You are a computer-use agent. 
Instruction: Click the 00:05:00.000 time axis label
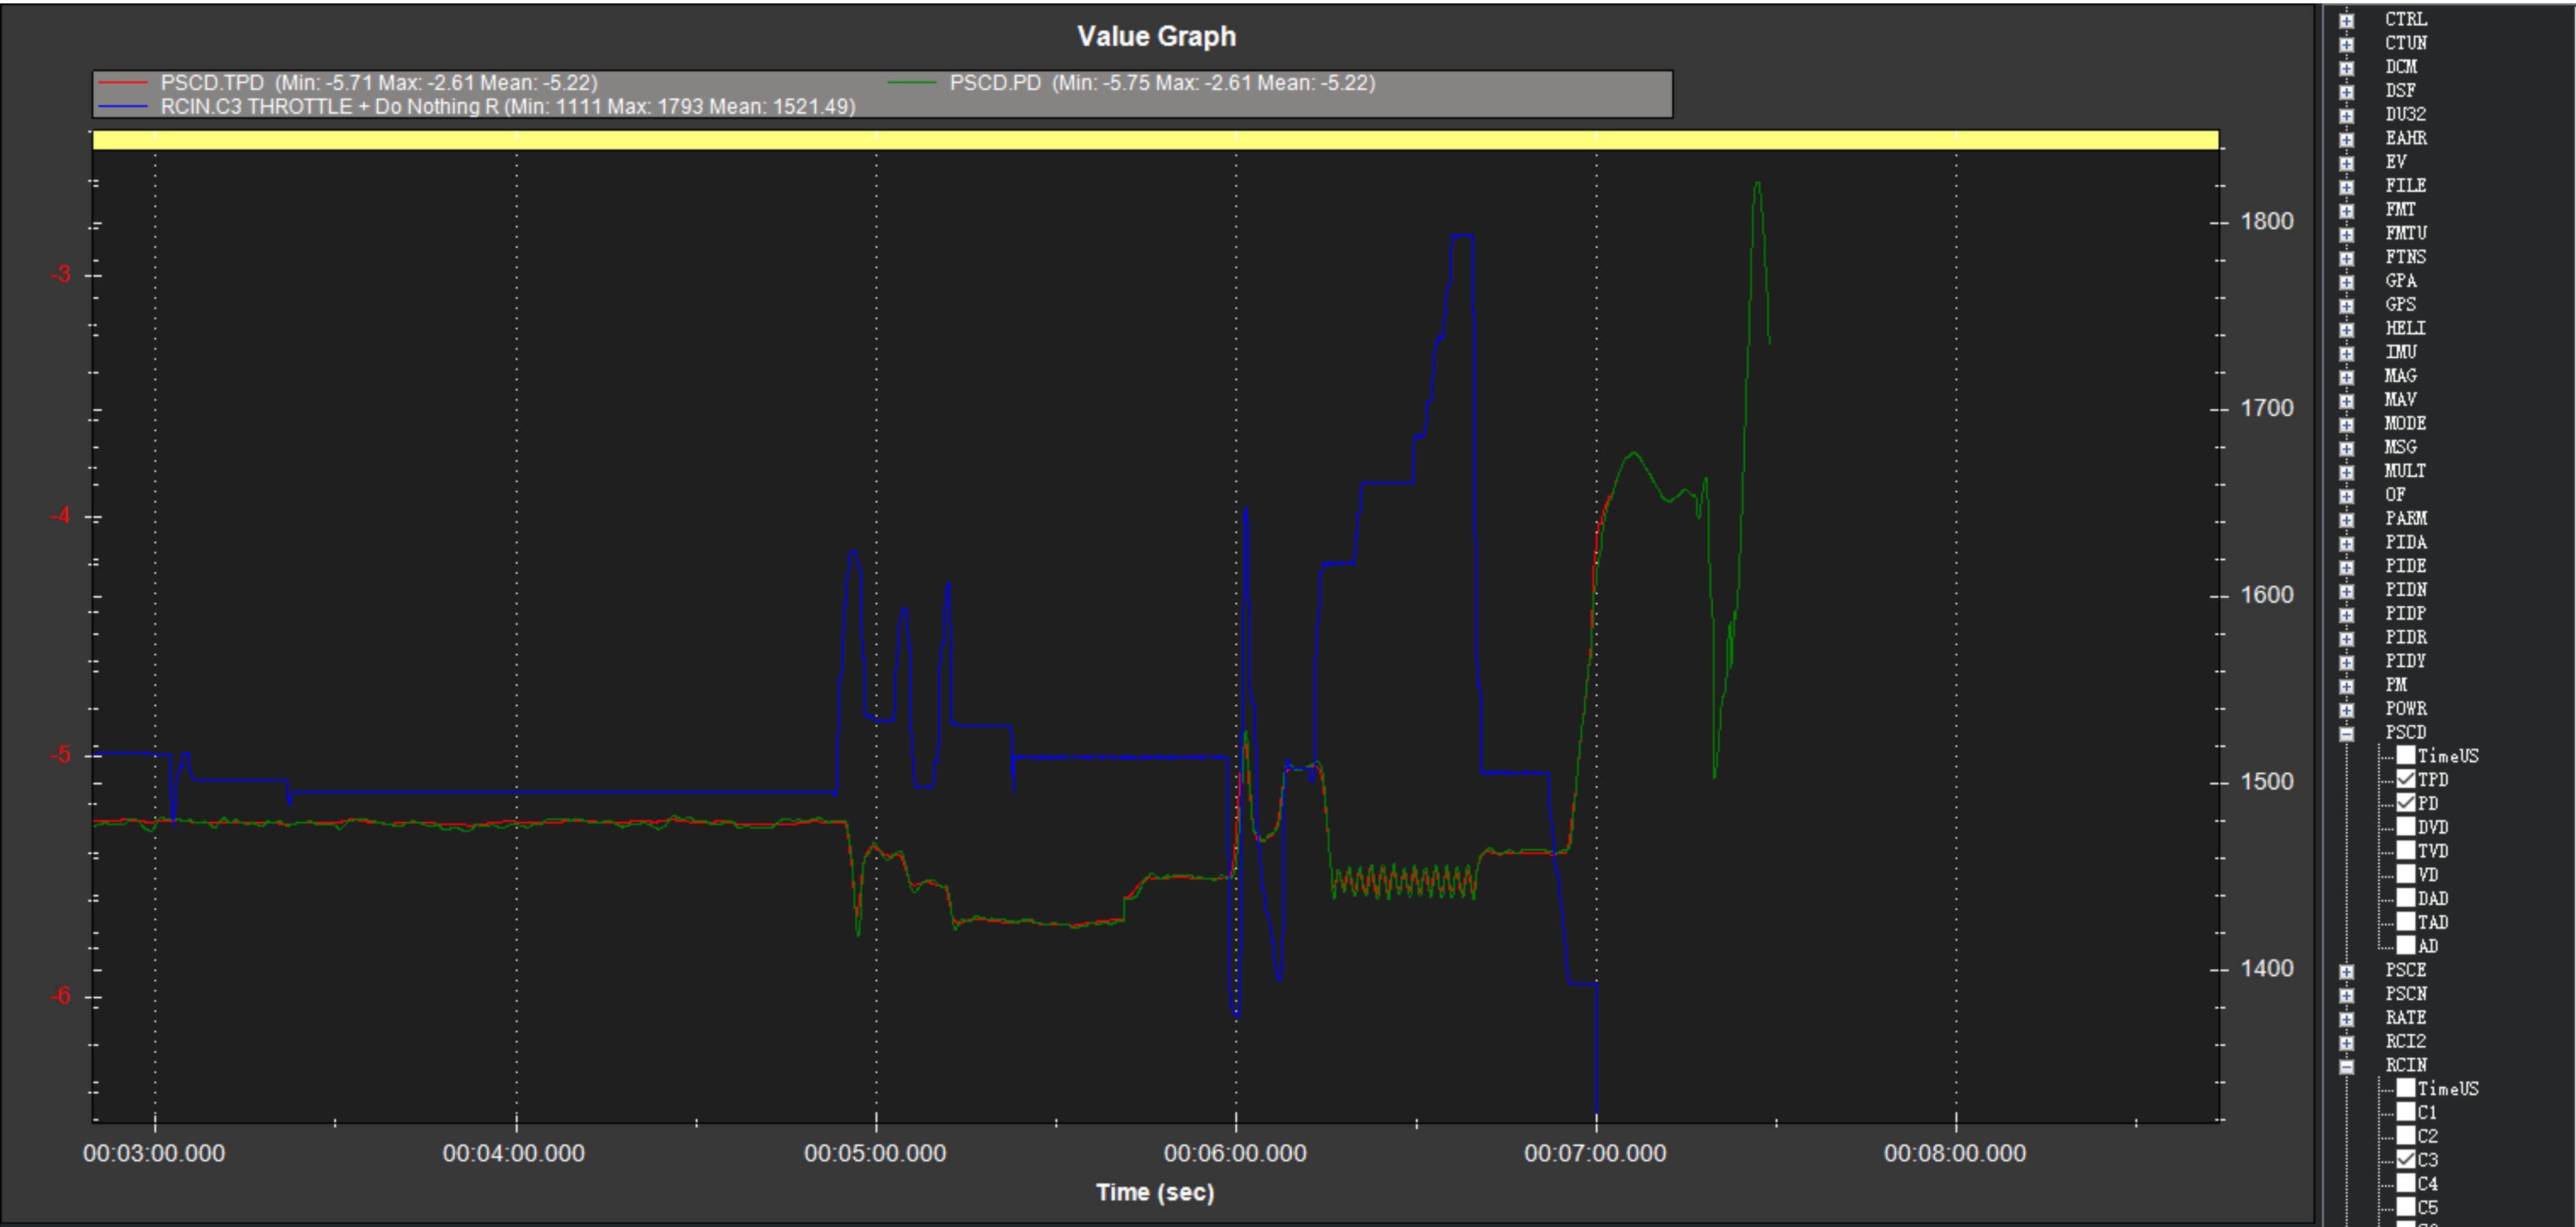pos(875,1154)
